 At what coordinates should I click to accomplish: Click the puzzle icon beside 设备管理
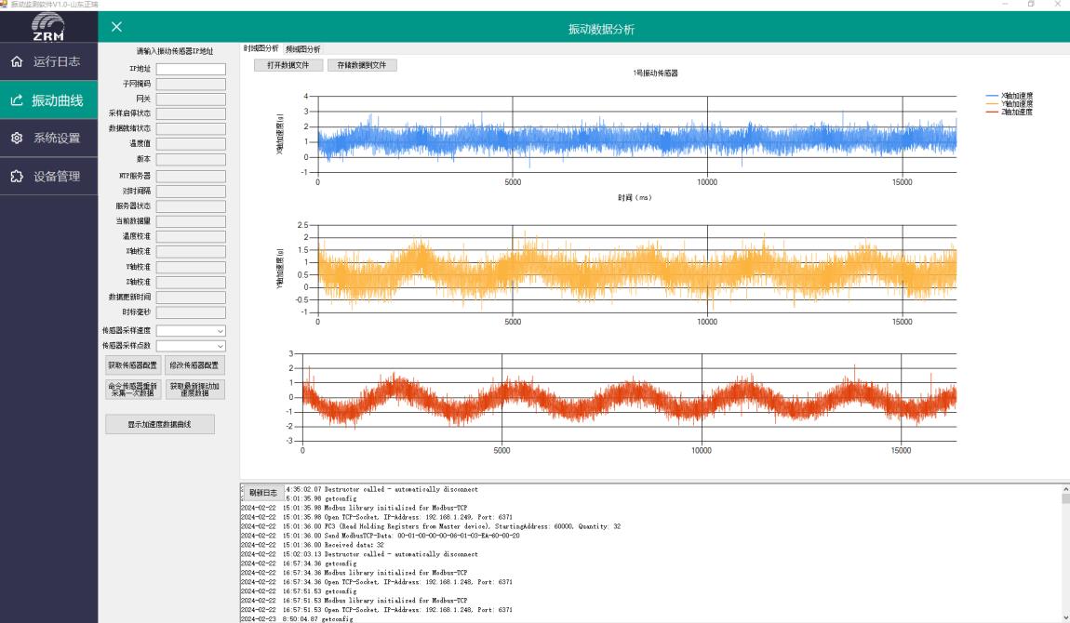(17, 177)
